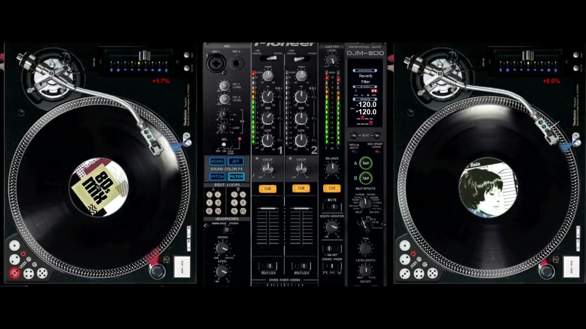Click beat loop B number 1

tap(234, 195)
